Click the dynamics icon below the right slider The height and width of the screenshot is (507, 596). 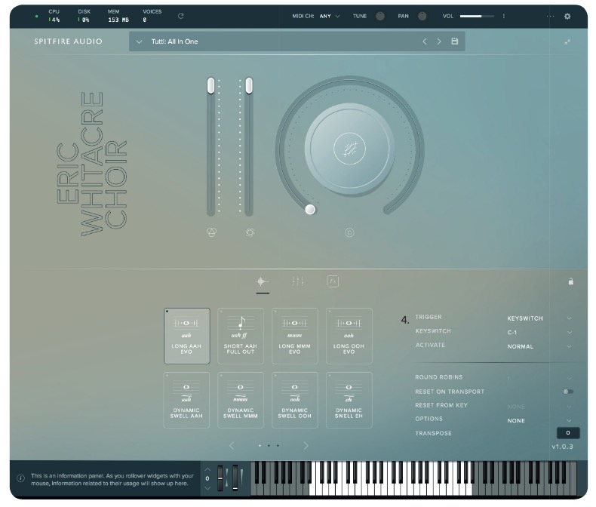coord(250,232)
